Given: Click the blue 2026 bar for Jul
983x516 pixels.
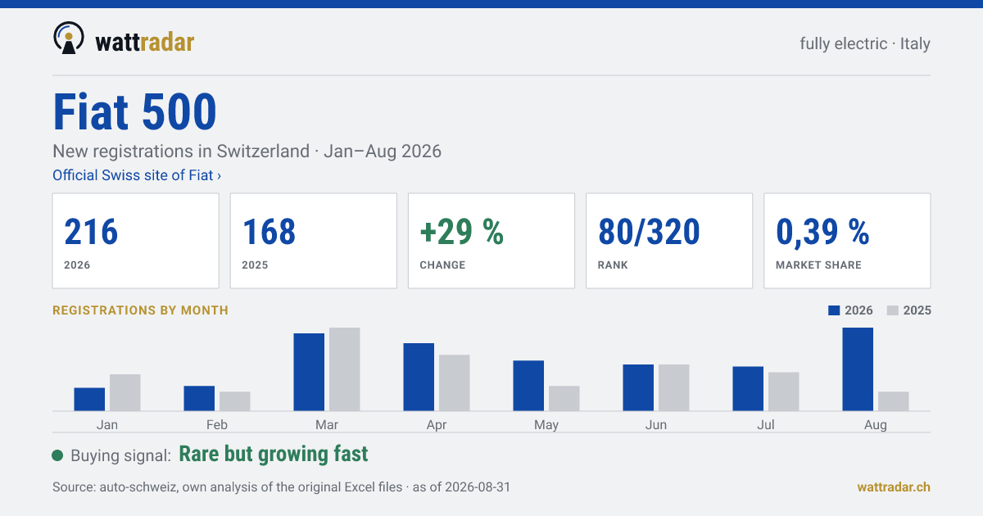Looking at the screenshot, I should pyautogui.click(x=748, y=388).
